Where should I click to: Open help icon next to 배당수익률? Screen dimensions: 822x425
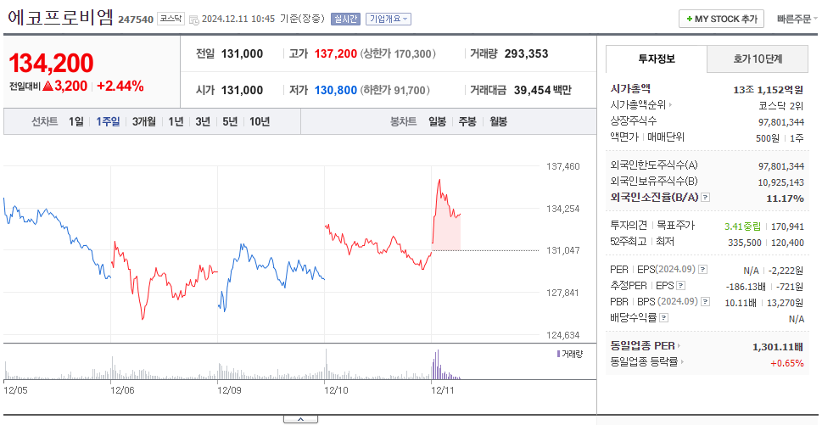[663, 318]
